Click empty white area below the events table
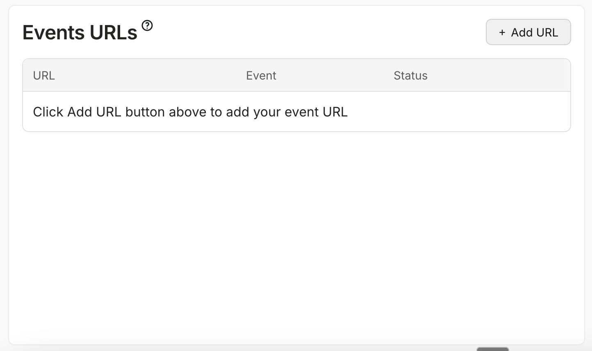 click(296, 230)
